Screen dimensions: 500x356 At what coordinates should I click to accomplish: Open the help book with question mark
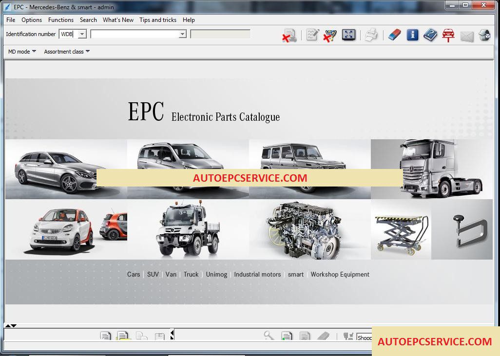[x=430, y=35]
